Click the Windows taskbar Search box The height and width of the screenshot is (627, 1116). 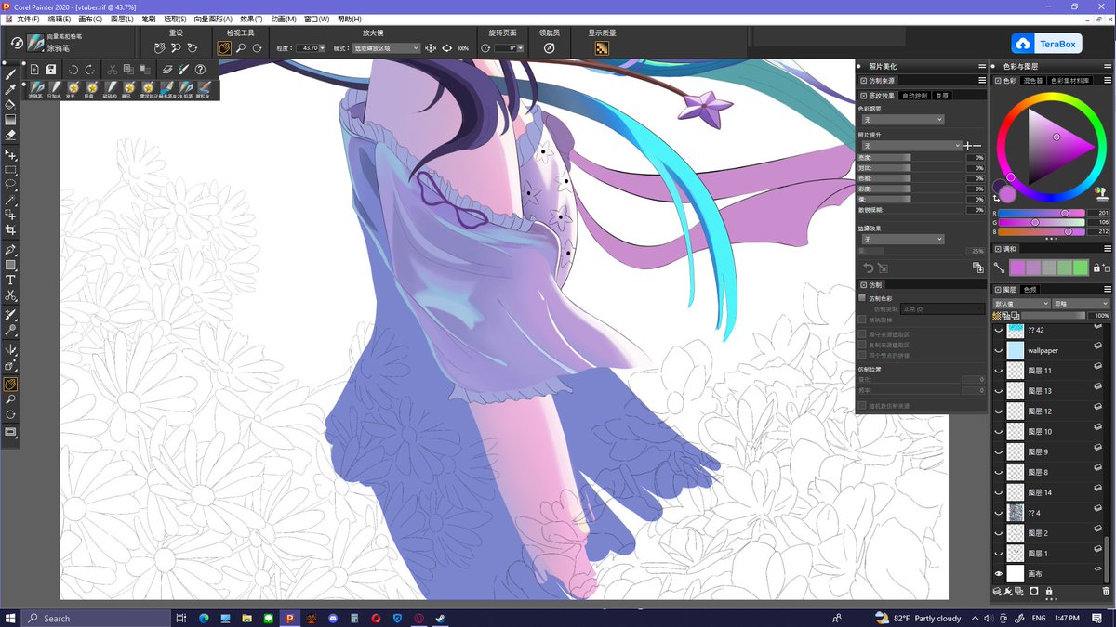click(98, 618)
